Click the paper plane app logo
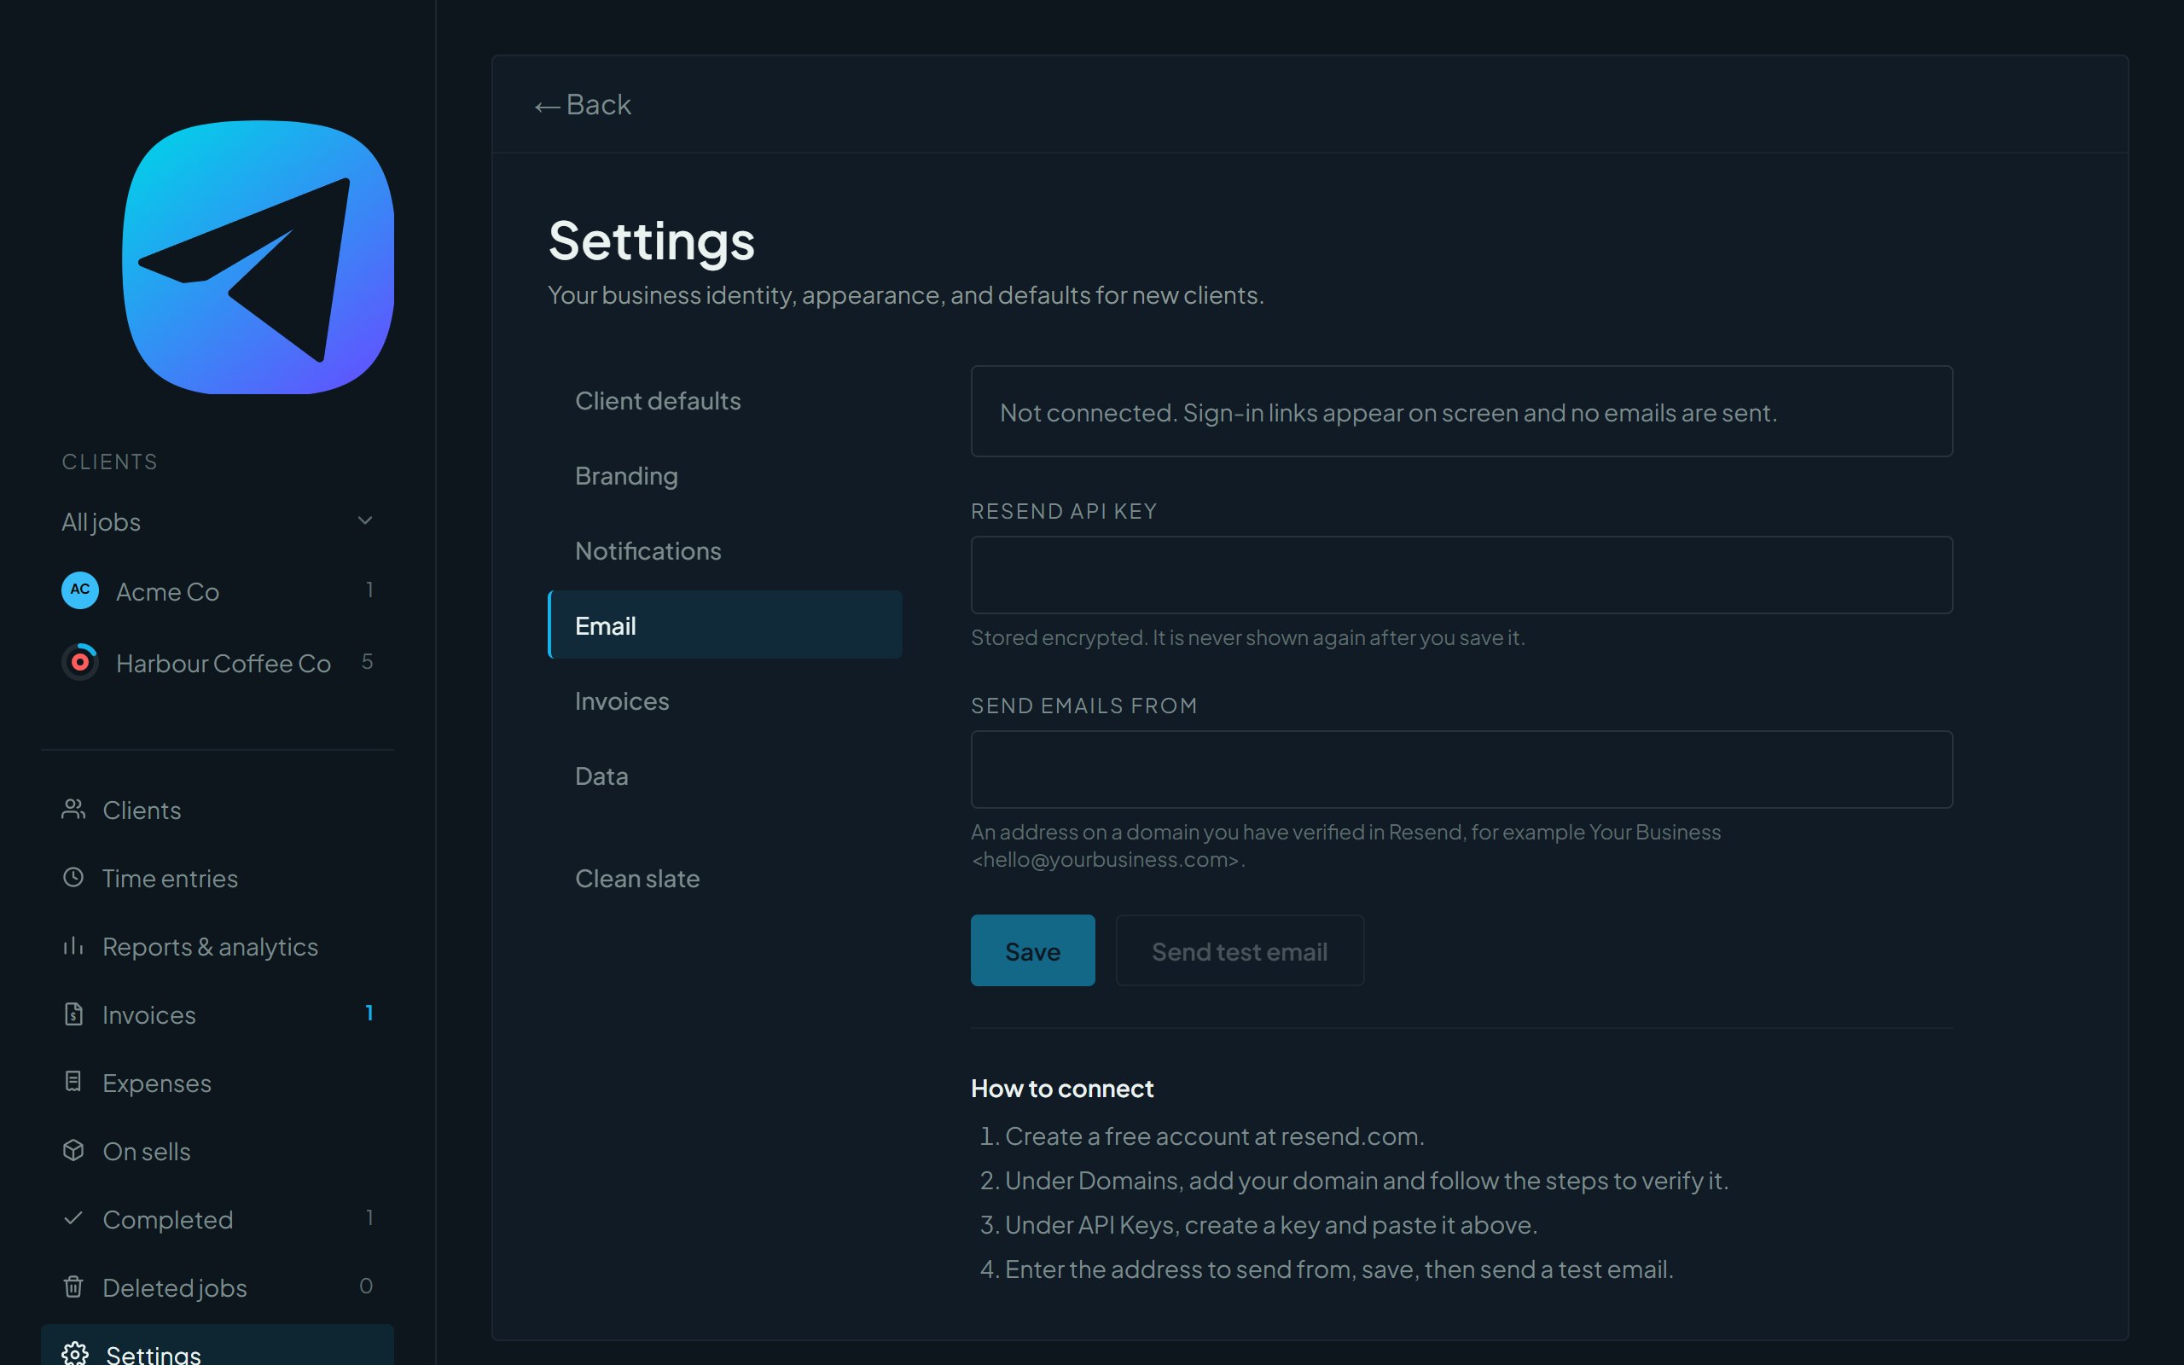The image size is (2184, 1365). pos(258,258)
